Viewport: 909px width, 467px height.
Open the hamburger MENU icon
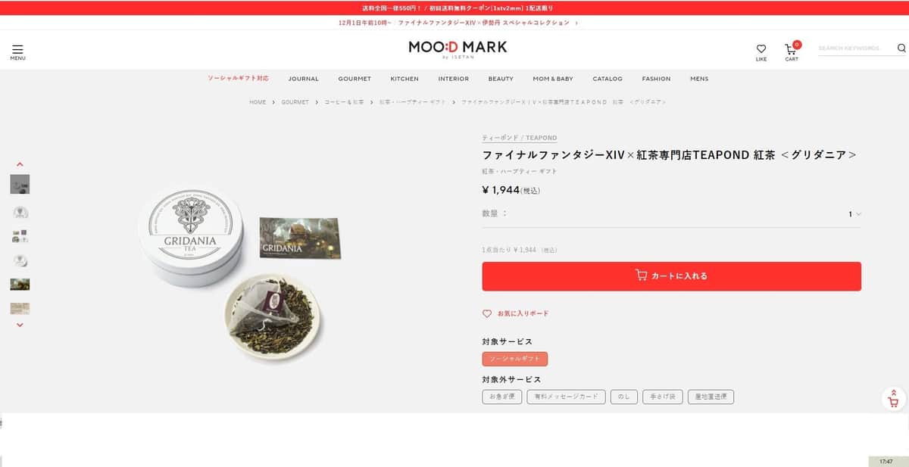(17, 51)
